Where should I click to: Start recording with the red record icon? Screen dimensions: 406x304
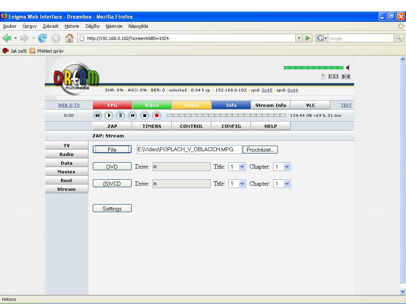click(156, 116)
